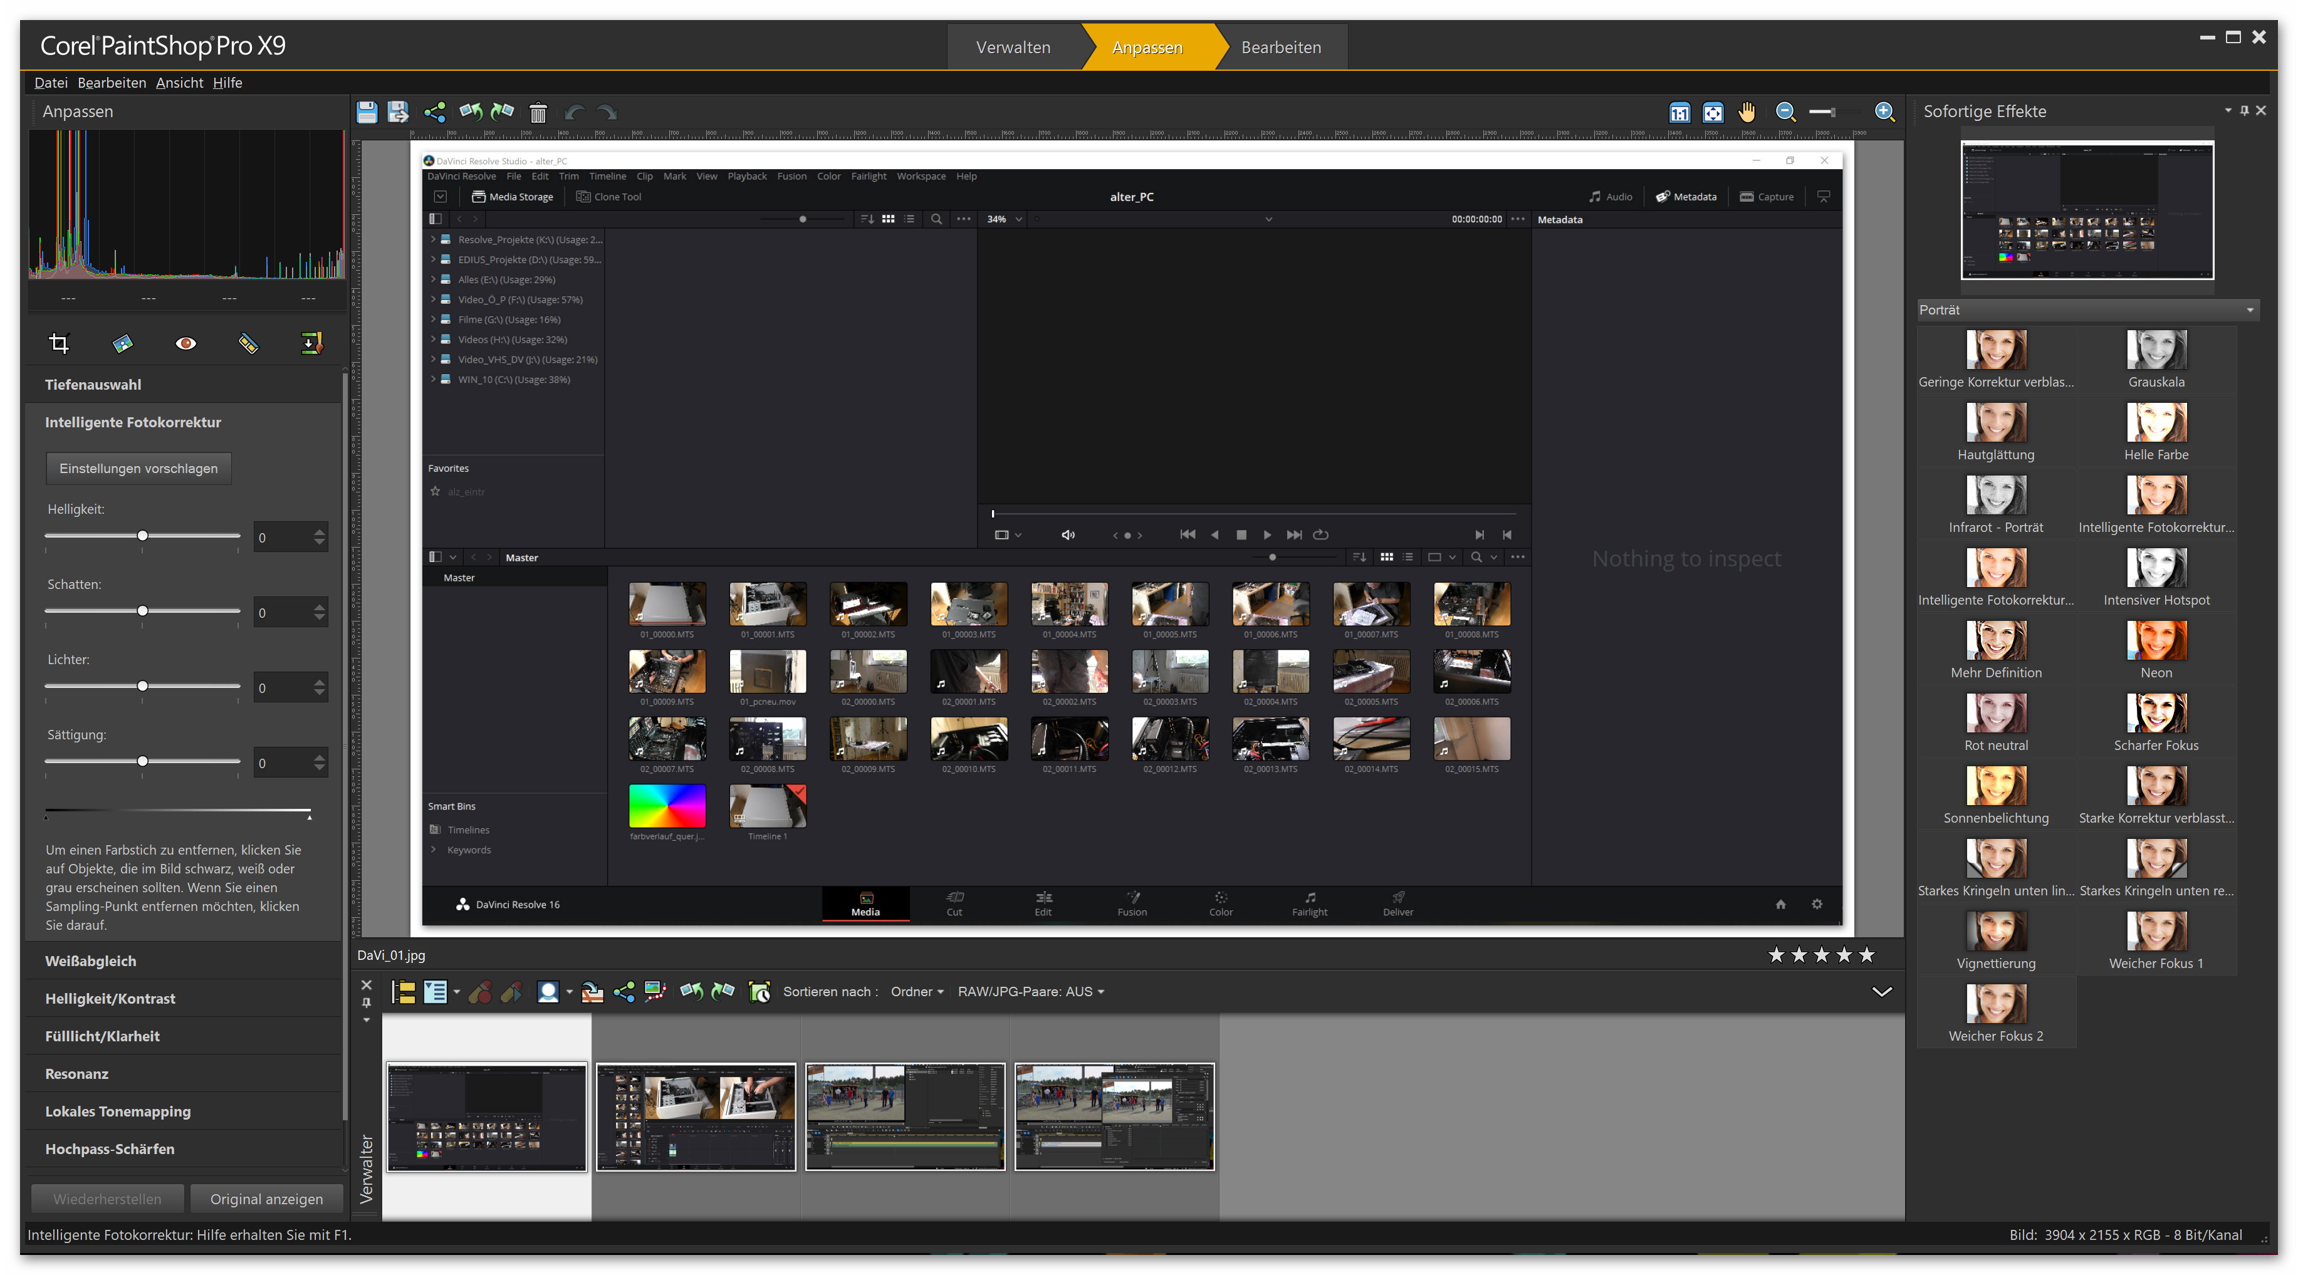Open the Ordner sort dropdown
Screen dimensions: 2298x1275
[916, 991]
